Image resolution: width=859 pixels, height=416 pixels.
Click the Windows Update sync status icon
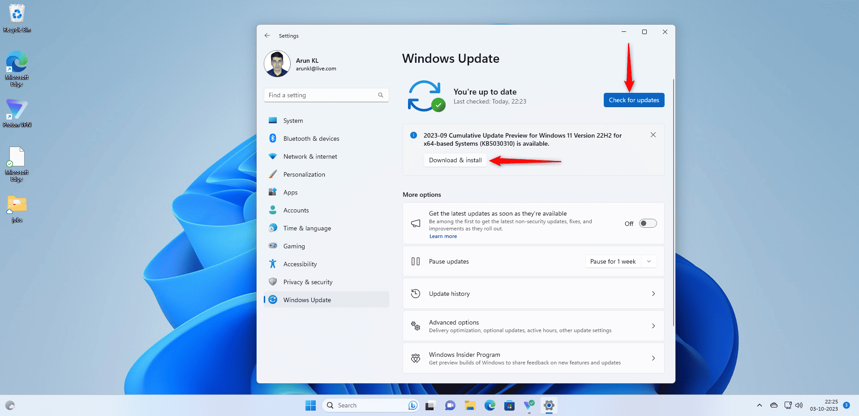426,96
